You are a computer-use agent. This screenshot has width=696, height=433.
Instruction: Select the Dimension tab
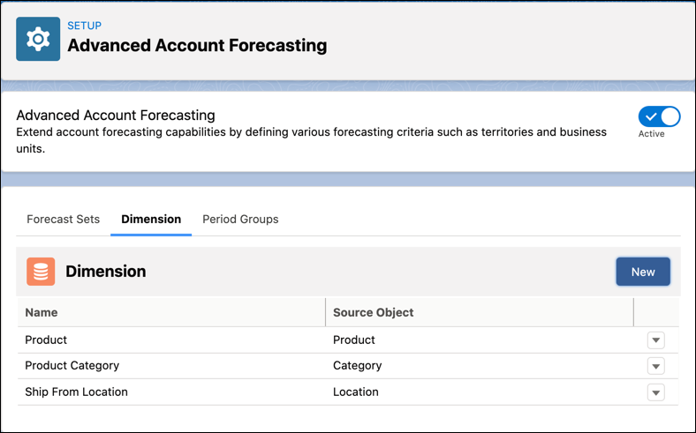point(151,219)
